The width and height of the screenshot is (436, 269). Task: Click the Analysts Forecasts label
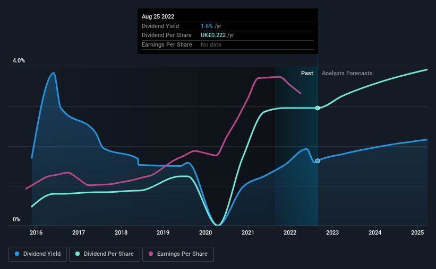pos(347,73)
